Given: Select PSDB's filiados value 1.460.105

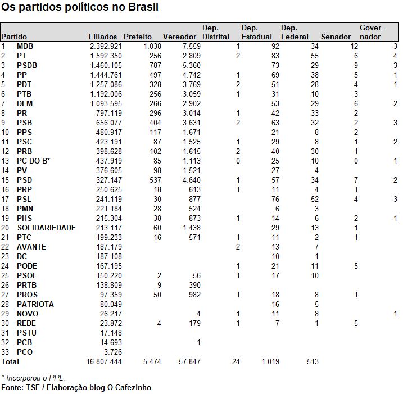Looking at the screenshot, I should click(105, 65).
